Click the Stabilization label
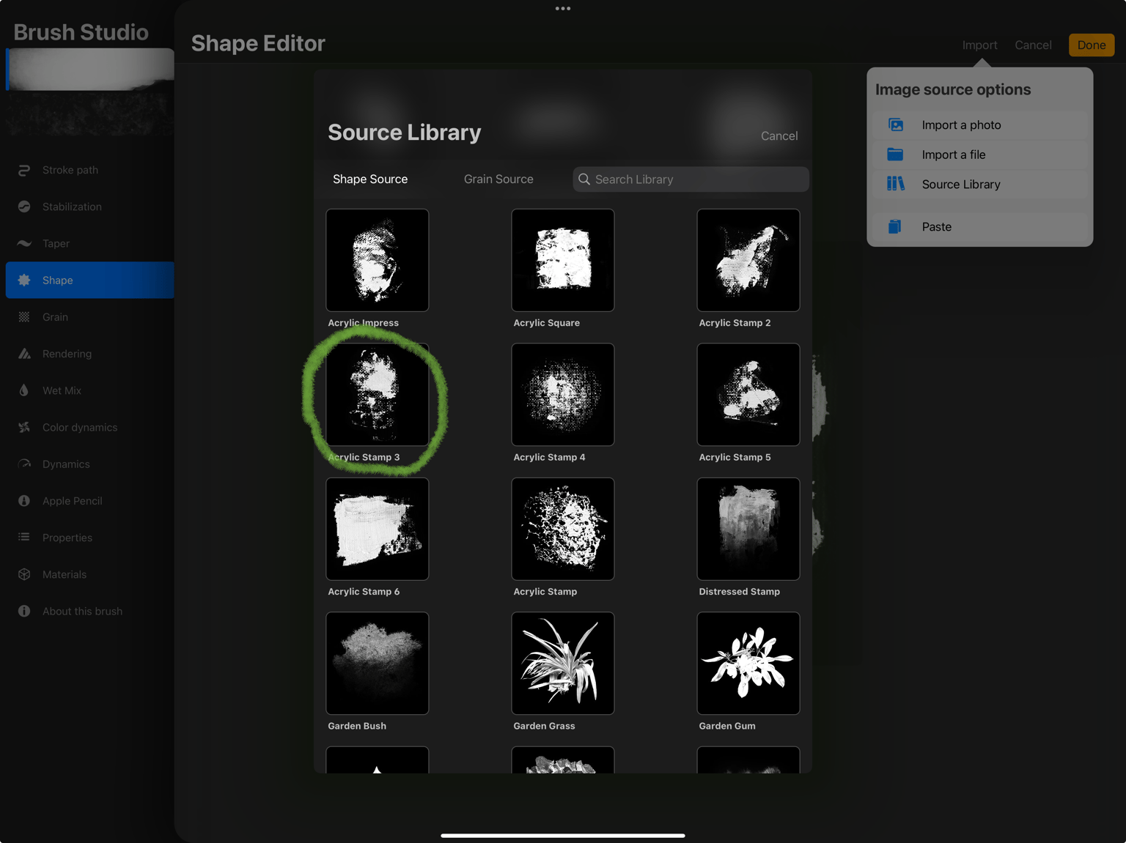 (72, 207)
